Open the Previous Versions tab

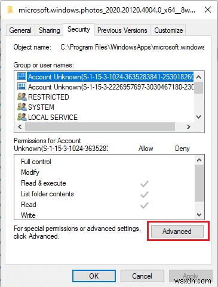122,30
